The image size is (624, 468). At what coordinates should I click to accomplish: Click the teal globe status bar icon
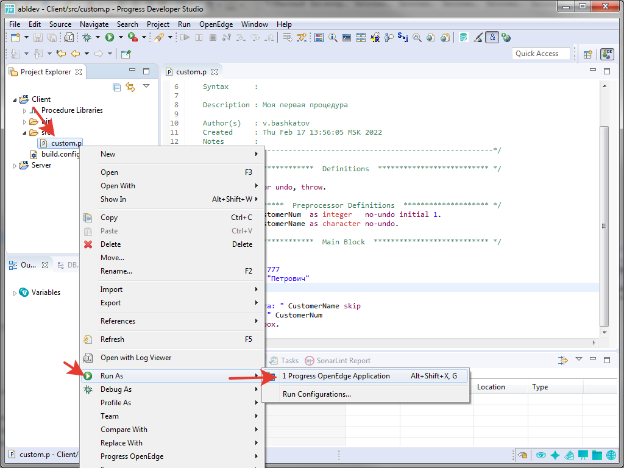(611, 455)
